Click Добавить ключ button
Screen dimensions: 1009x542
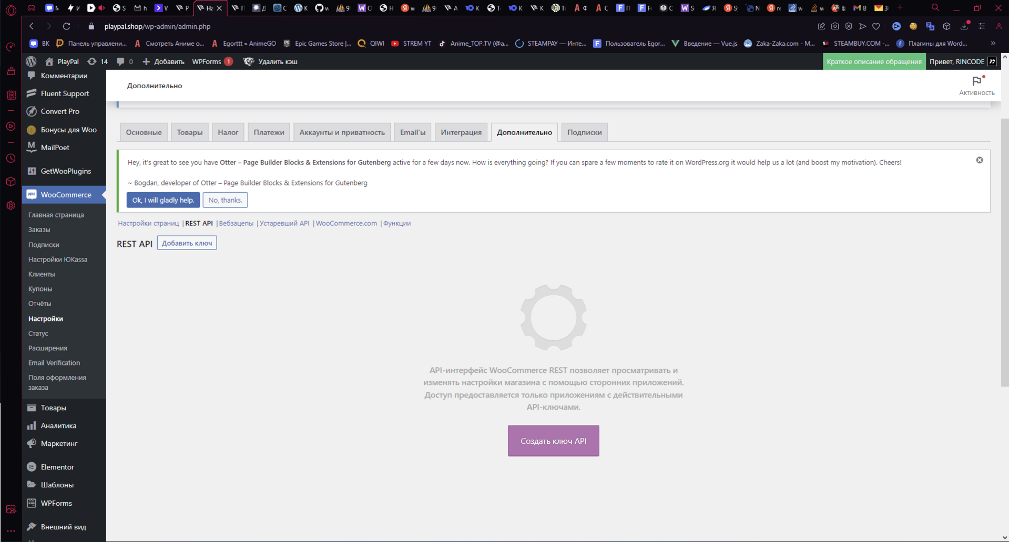point(187,243)
